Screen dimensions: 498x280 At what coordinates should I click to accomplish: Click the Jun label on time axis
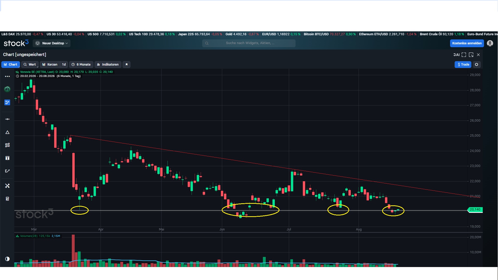tap(222, 229)
